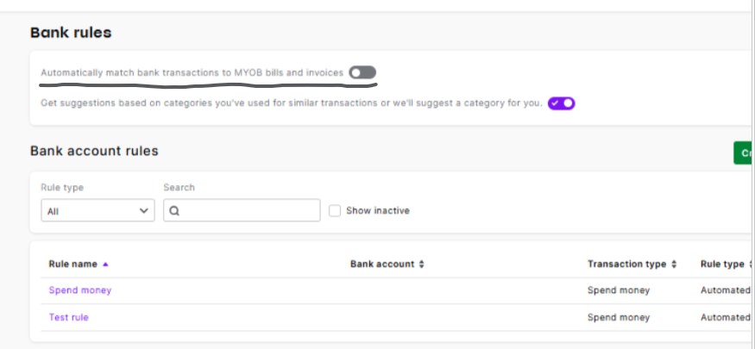Focus the bank rules Search field
The height and width of the screenshot is (349, 755).
pos(246,210)
